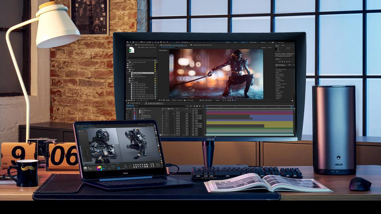Viewport: 381px width, 214px height.
Task: Pick a color from the laptop's color wheel
Action: 99,168
